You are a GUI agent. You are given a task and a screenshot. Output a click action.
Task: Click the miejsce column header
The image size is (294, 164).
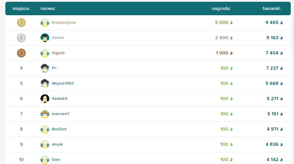(x=21, y=8)
